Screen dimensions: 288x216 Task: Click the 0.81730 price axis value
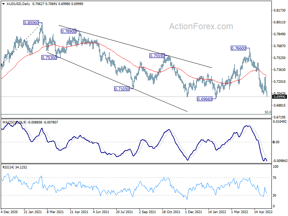pyautogui.click(x=280, y=10)
